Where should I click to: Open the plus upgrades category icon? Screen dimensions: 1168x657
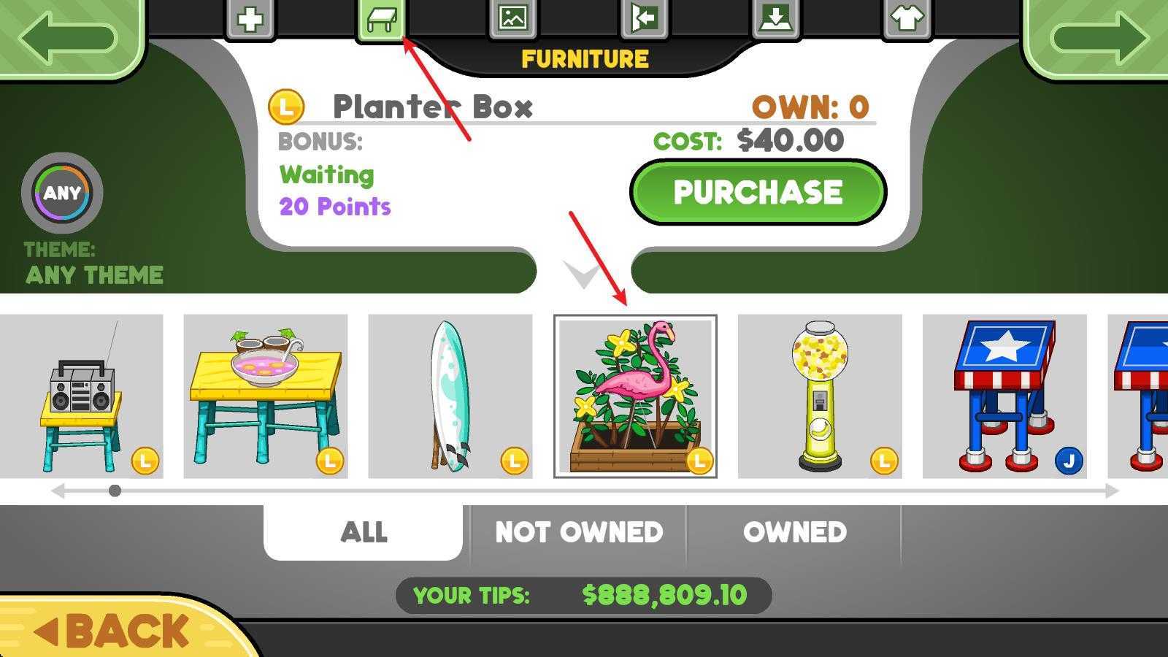(250, 18)
